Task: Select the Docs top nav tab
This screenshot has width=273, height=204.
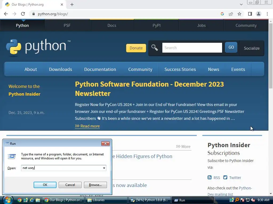Action: click(112, 25)
